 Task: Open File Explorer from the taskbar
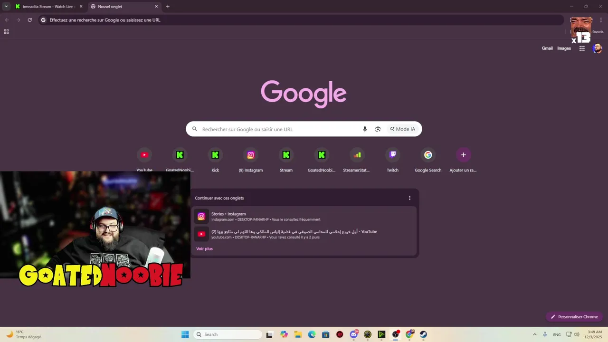click(x=298, y=334)
